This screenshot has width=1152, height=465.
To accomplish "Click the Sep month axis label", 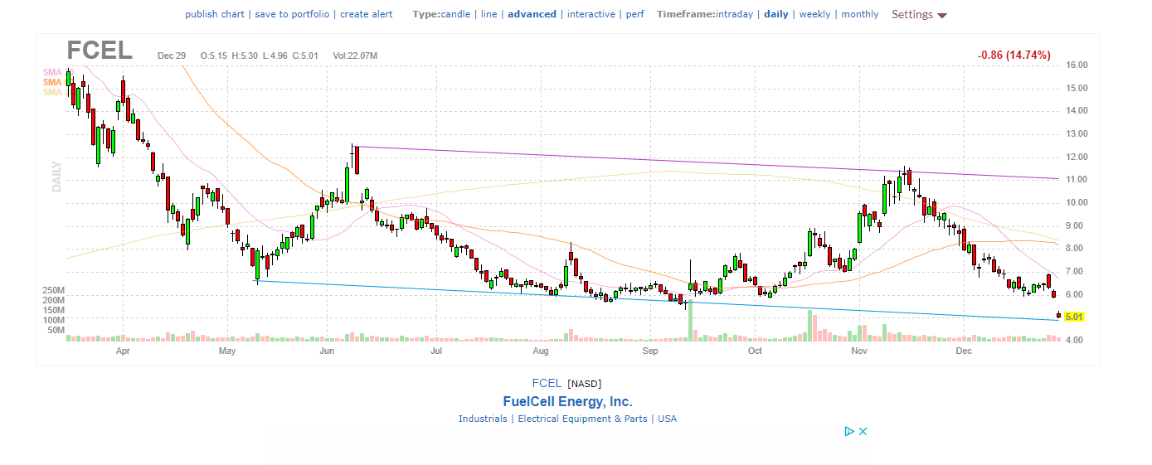I will pos(649,351).
